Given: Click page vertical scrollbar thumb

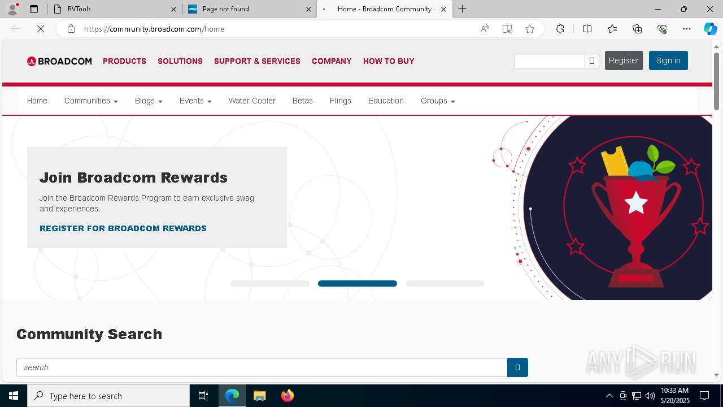Looking at the screenshot, I should tap(717, 80).
